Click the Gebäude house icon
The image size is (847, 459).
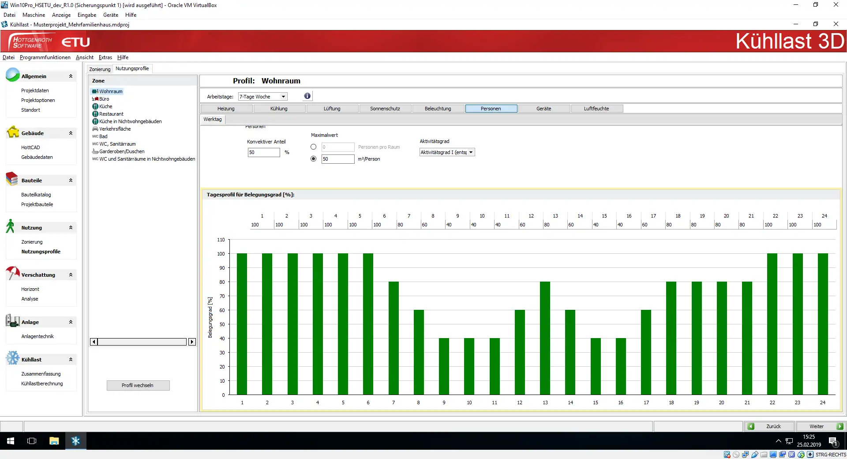(13, 132)
